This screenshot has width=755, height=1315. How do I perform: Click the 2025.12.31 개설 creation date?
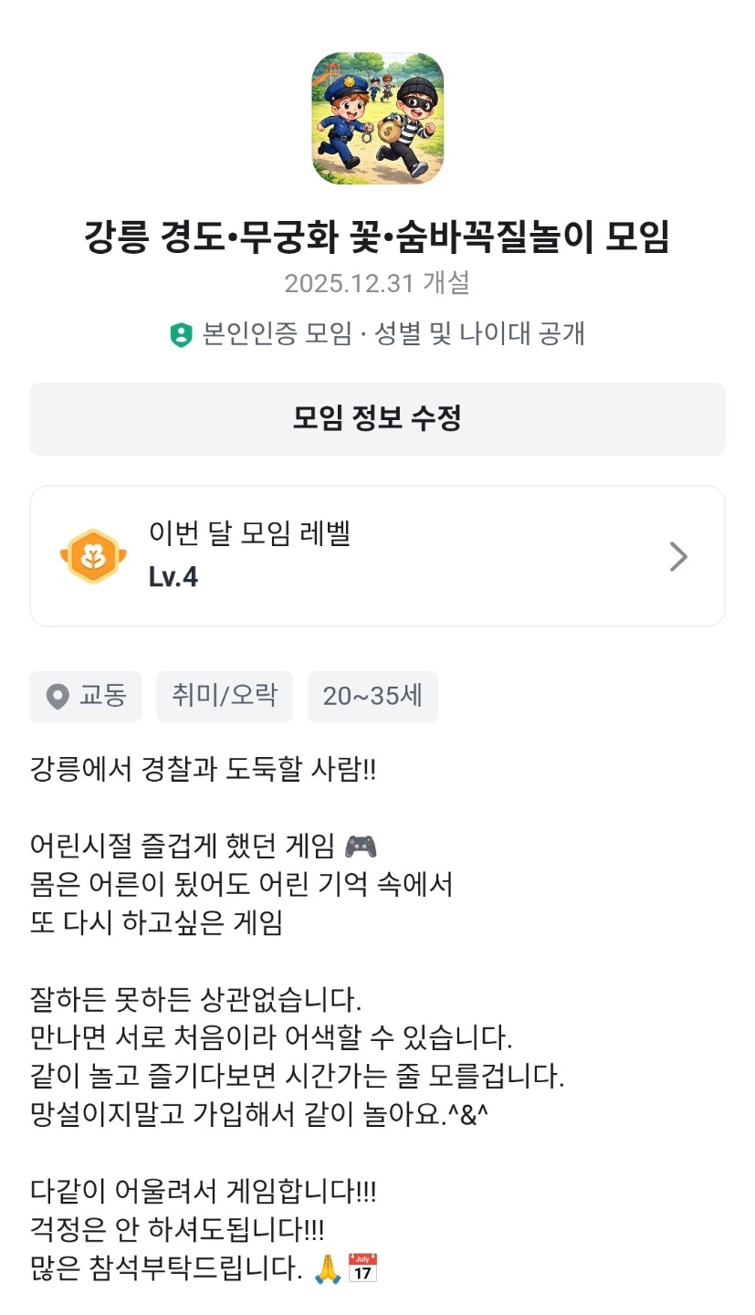coord(377,283)
